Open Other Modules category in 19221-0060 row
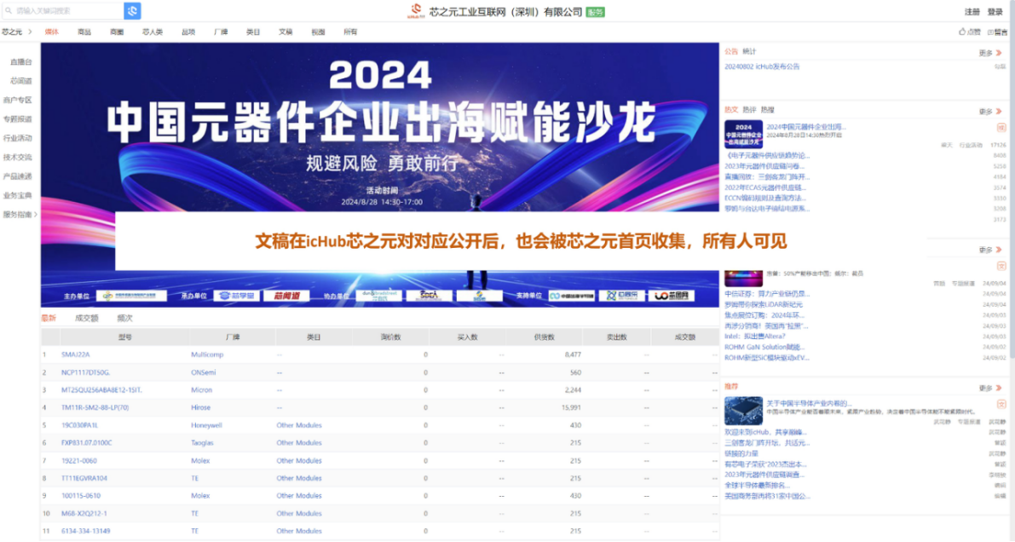The height and width of the screenshot is (542, 1015). pos(299,461)
